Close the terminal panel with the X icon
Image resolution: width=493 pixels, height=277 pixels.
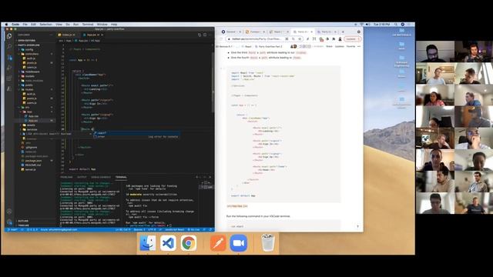(210, 177)
